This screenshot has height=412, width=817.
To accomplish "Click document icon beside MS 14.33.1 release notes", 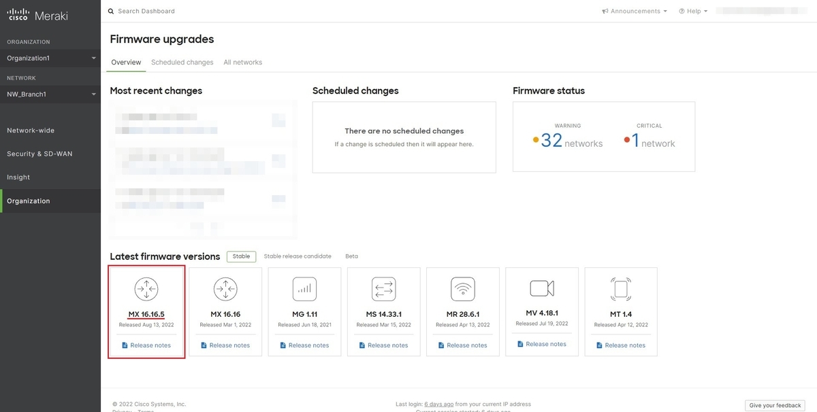I will (363, 345).
